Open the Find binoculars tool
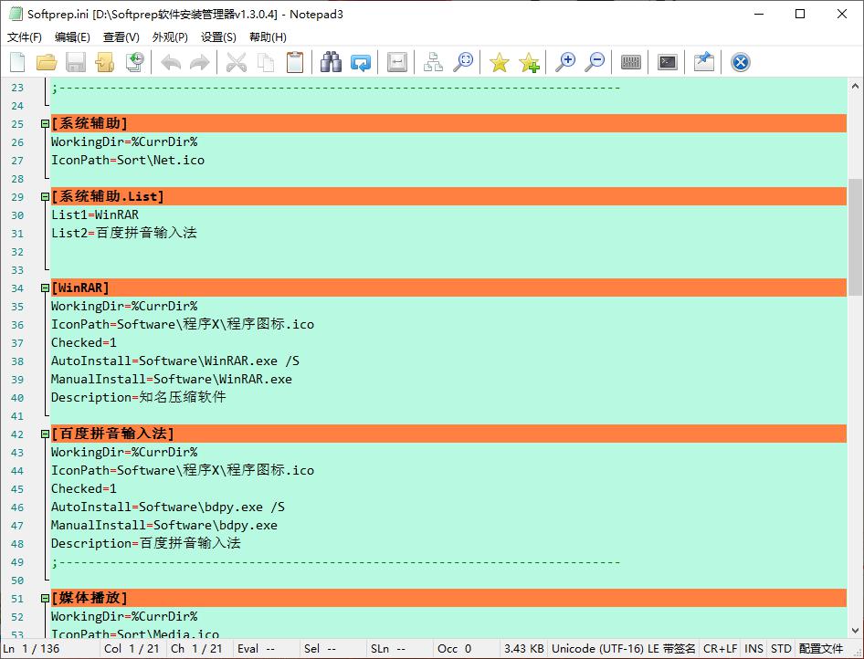864x659 pixels. click(331, 62)
